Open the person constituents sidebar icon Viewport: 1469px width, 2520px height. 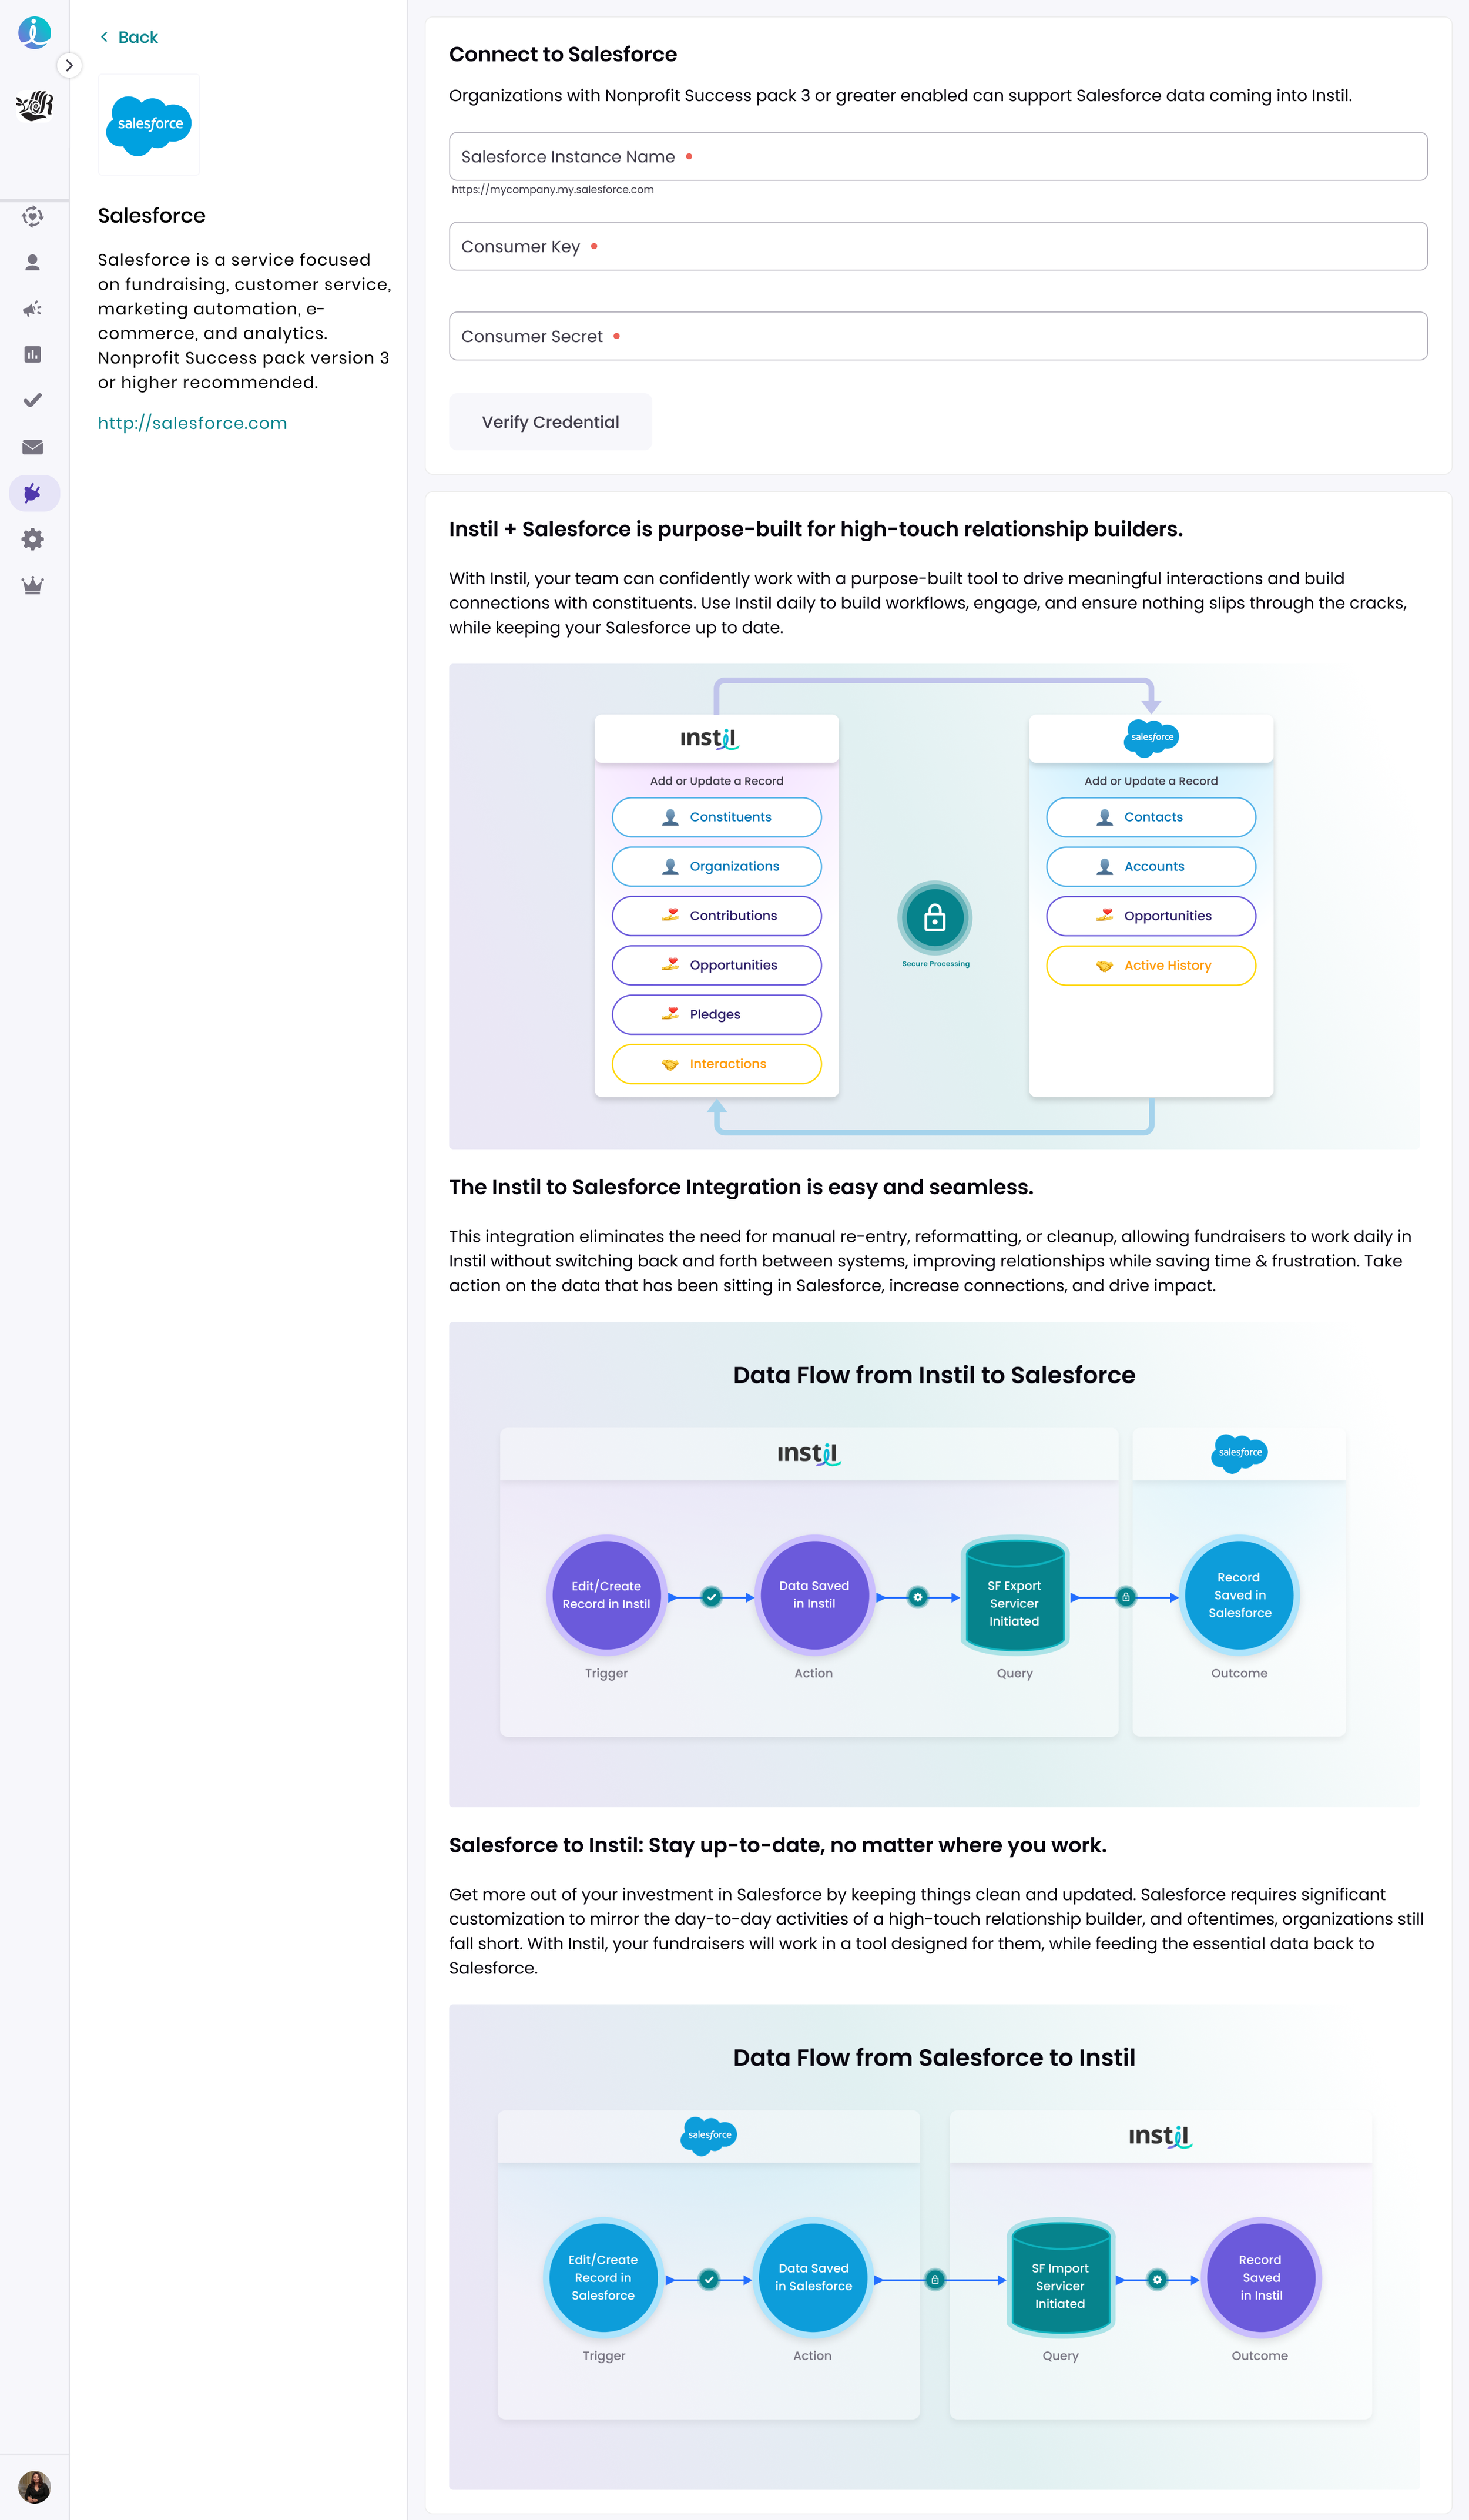point(33,263)
